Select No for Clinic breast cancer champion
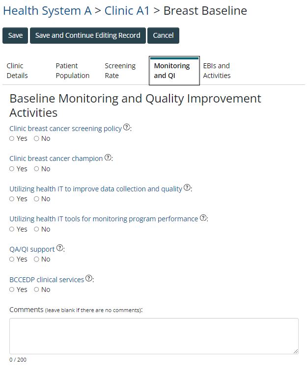Image resolution: width=308 pixels, height=369 pixels. [x=36, y=169]
